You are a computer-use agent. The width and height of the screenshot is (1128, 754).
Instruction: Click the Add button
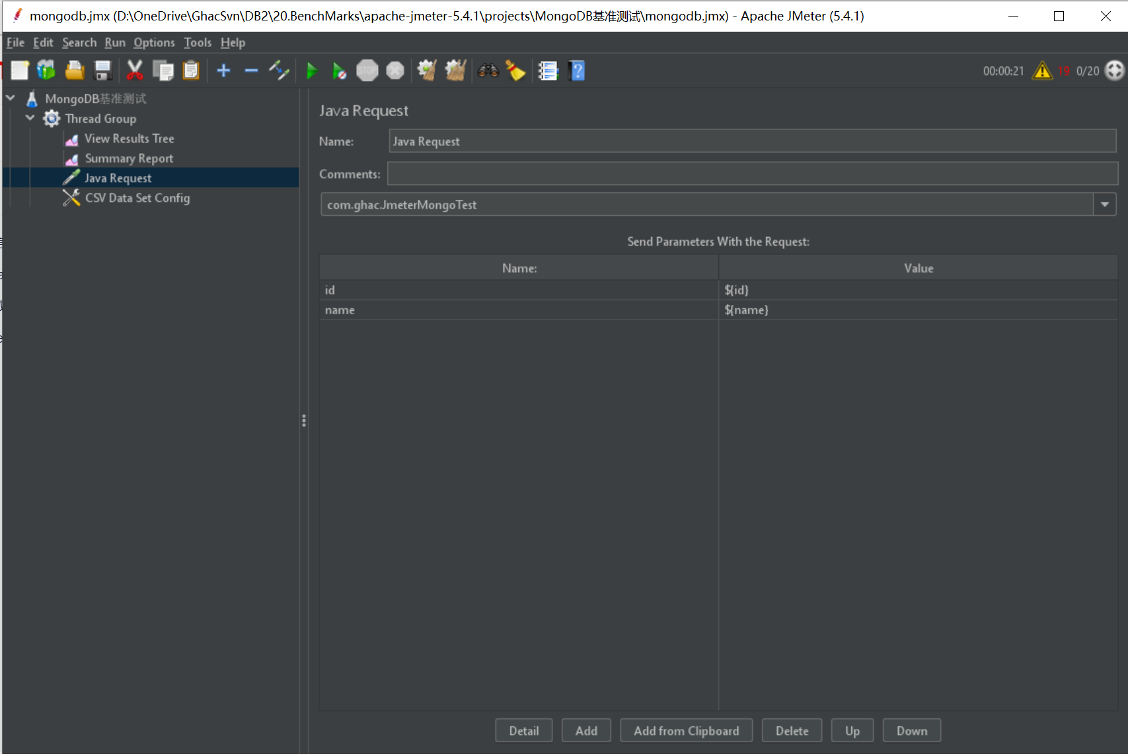(586, 731)
